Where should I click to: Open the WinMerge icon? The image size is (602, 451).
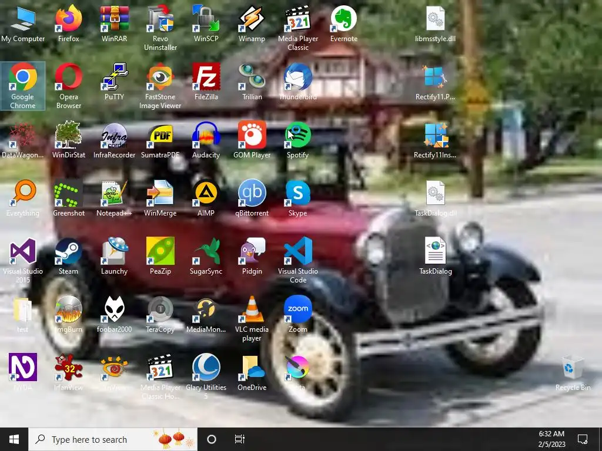160,194
